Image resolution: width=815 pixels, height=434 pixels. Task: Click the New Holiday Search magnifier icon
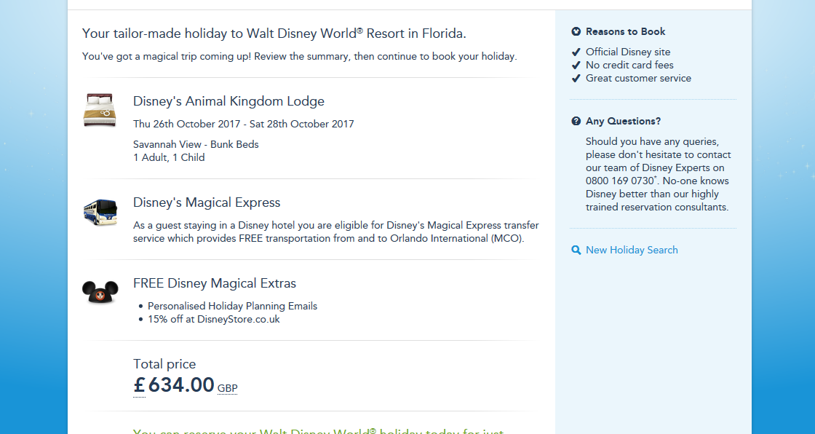click(x=576, y=250)
